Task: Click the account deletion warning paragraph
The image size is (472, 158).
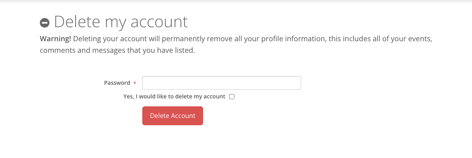Action: (x=236, y=44)
